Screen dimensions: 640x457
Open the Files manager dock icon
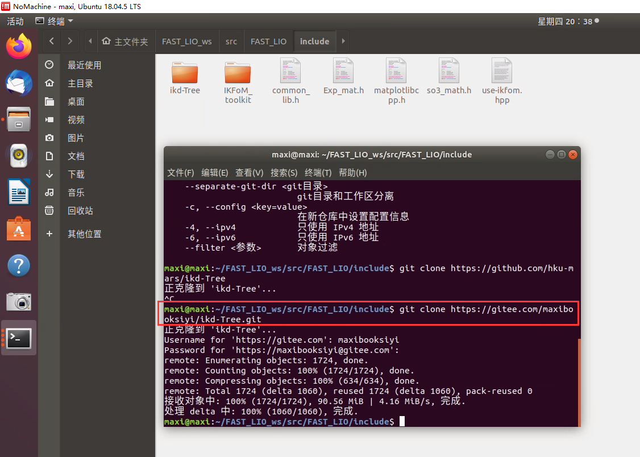[19, 119]
